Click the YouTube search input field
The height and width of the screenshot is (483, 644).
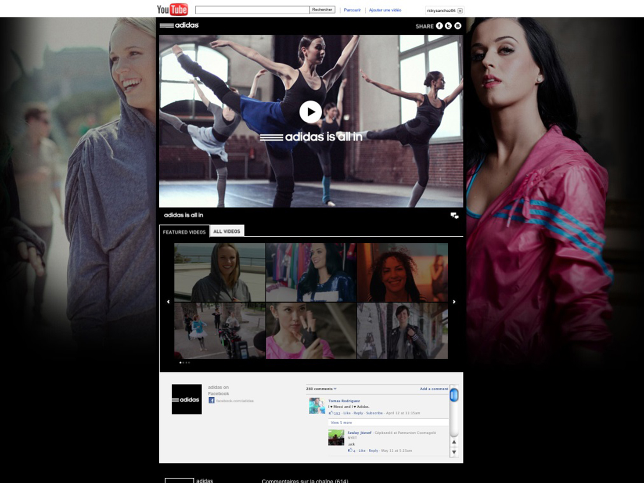[252, 10]
